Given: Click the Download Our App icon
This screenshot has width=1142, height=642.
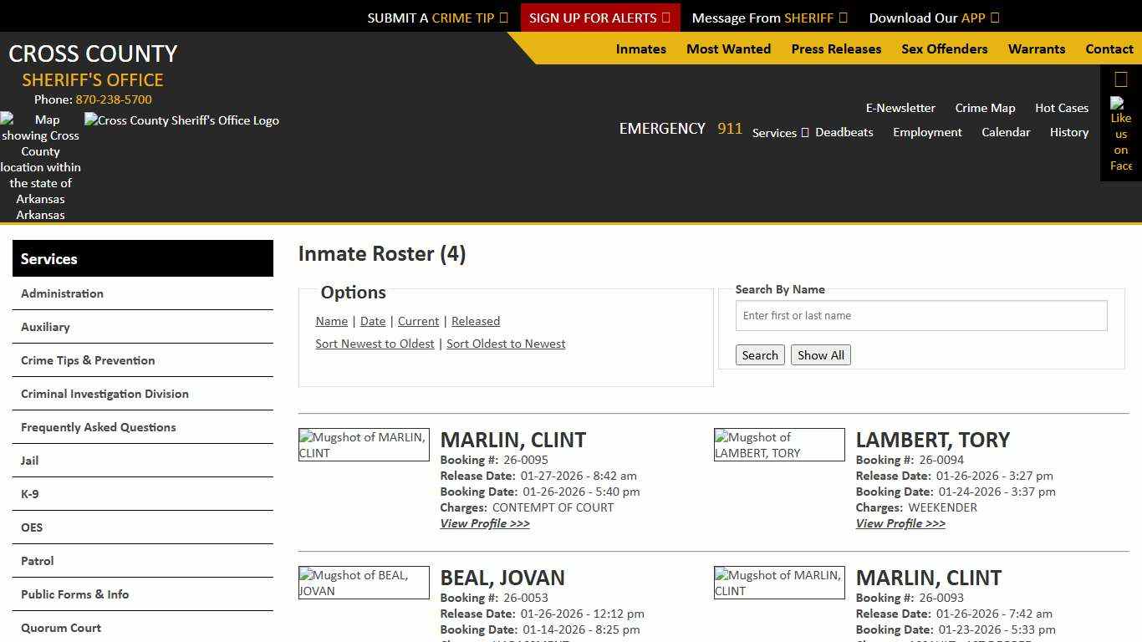Looking at the screenshot, I should click(994, 17).
